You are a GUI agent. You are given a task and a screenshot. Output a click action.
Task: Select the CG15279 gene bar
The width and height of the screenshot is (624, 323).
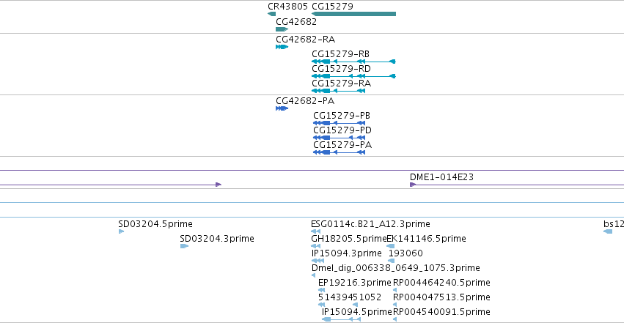[353, 14]
